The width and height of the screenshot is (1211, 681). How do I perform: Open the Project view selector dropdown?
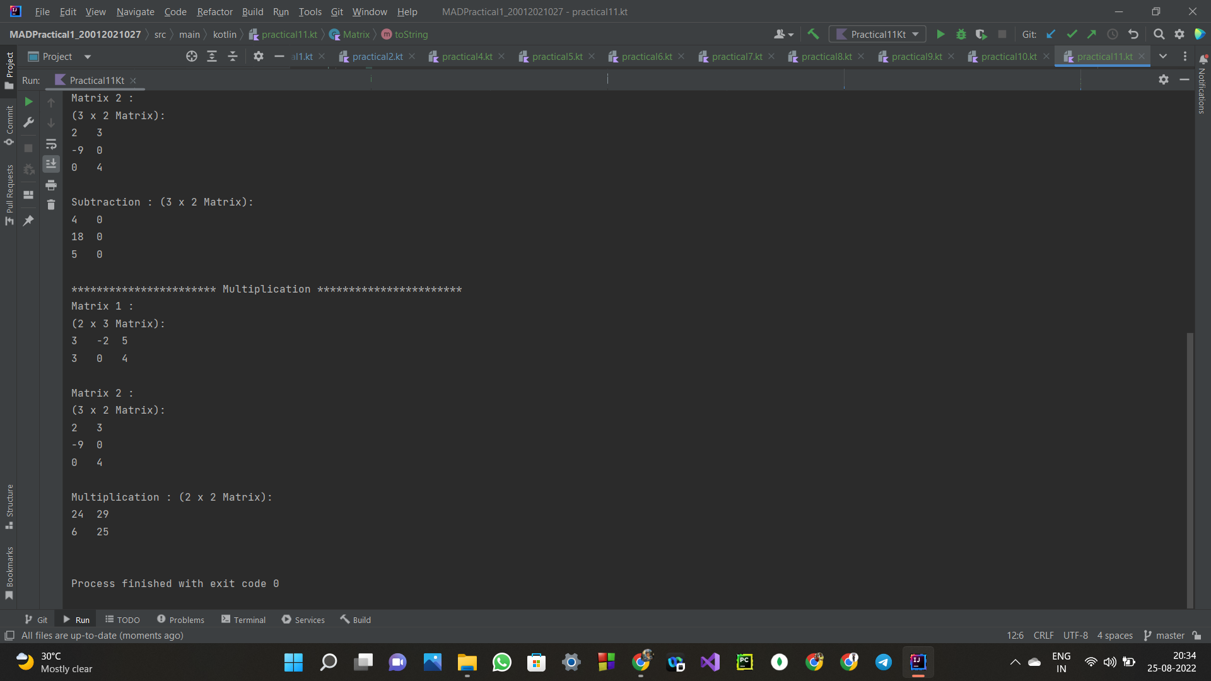tap(88, 56)
